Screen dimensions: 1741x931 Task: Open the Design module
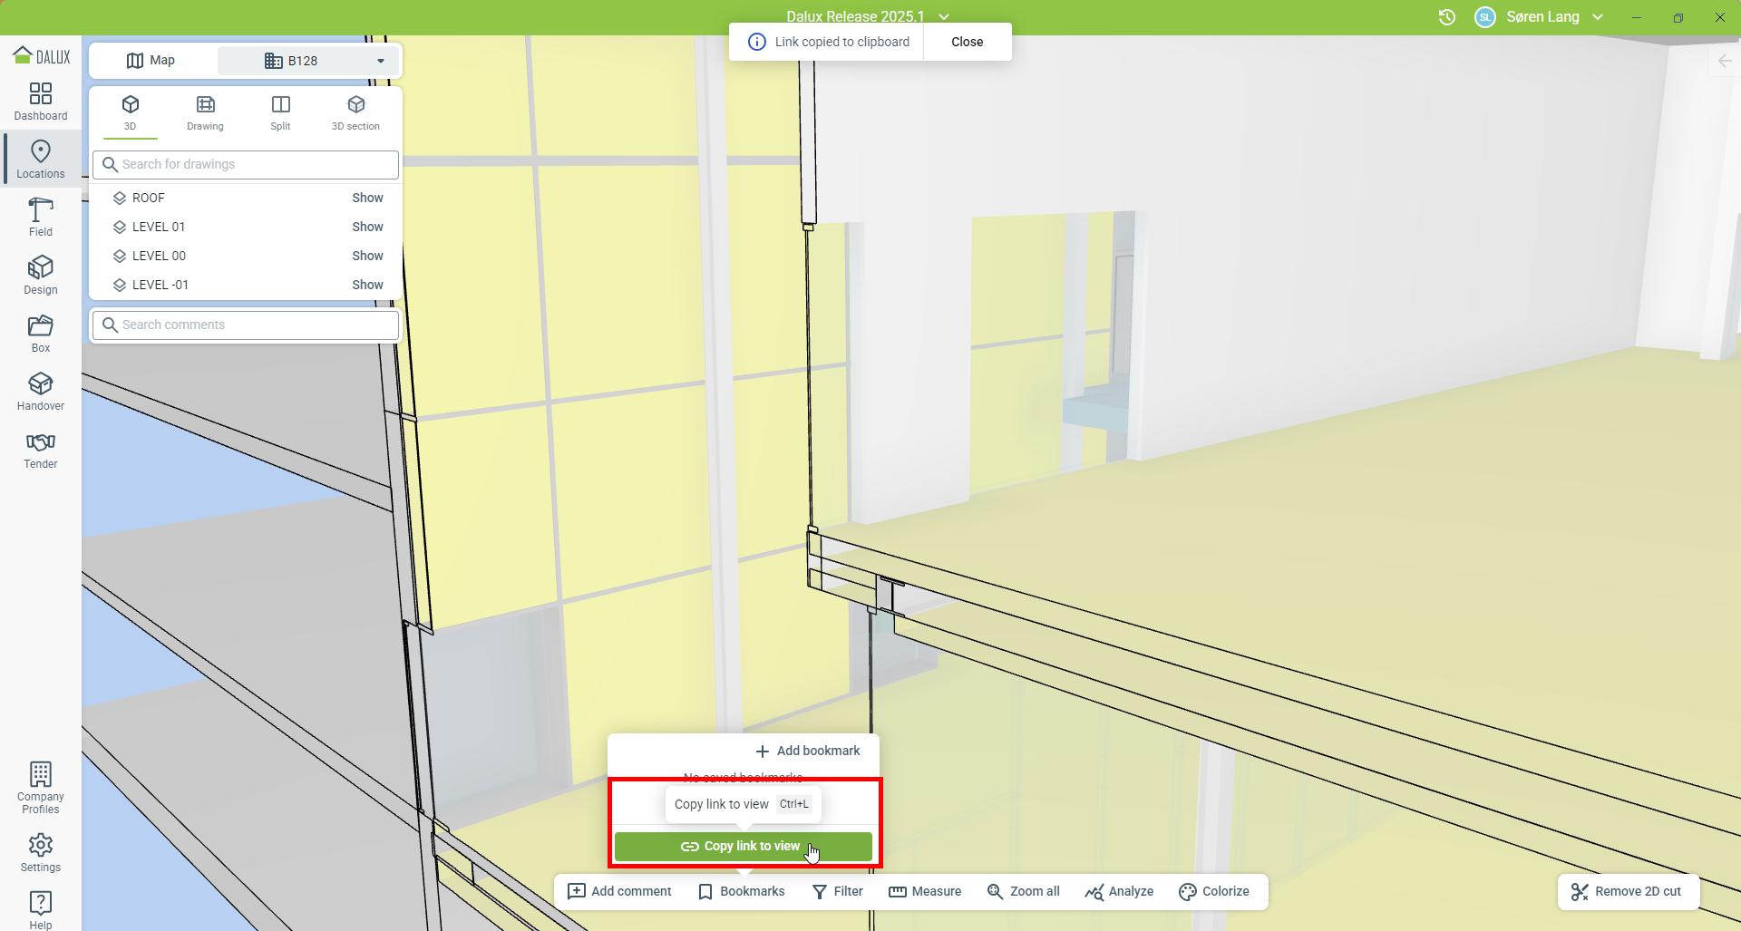click(x=41, y=276)
